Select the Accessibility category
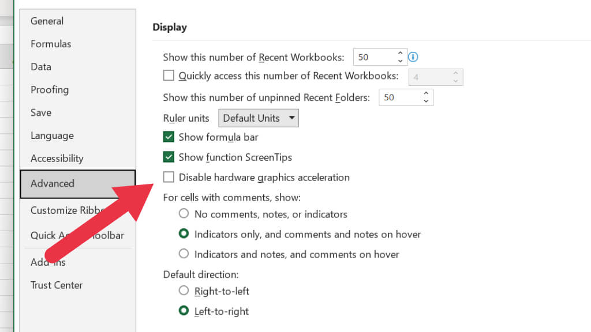The width and height of the screenshot is (591, 332). [x=57, y=158]
